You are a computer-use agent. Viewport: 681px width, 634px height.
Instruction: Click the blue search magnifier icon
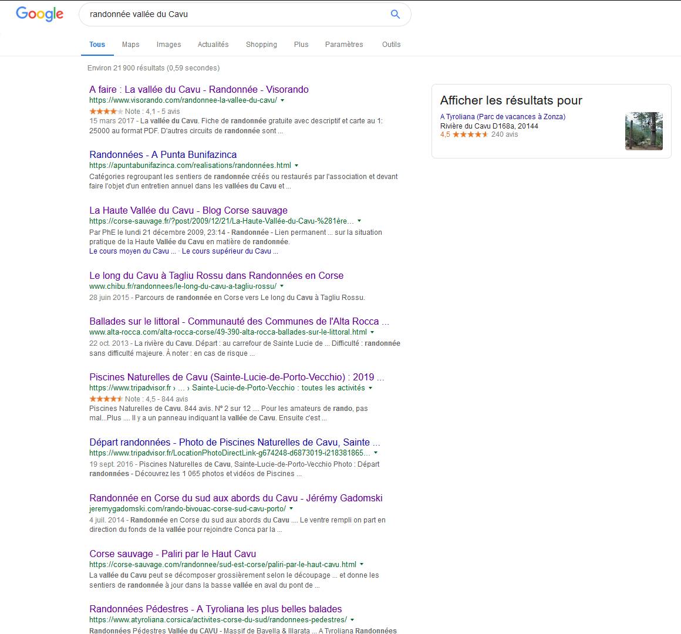395,14
